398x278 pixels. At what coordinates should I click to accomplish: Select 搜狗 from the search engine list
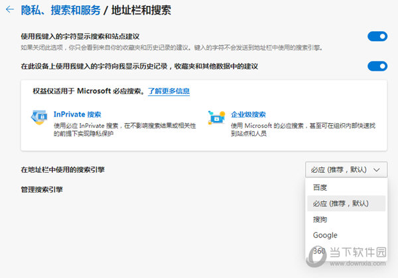pos(346,219)
